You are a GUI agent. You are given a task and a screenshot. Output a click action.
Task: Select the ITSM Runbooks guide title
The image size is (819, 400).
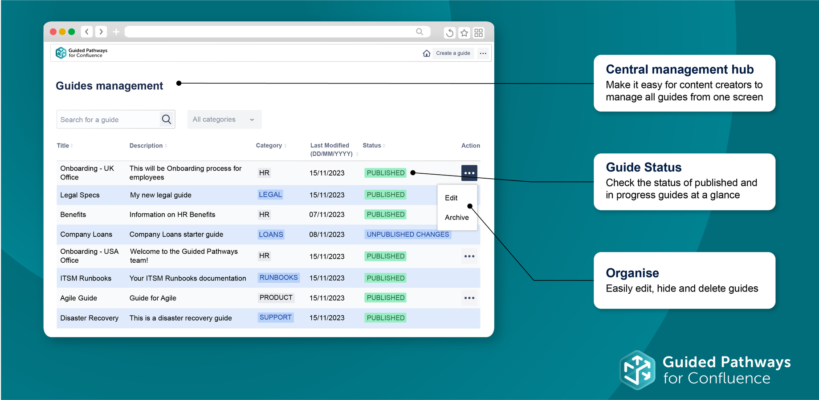click(x=86, y=278)
